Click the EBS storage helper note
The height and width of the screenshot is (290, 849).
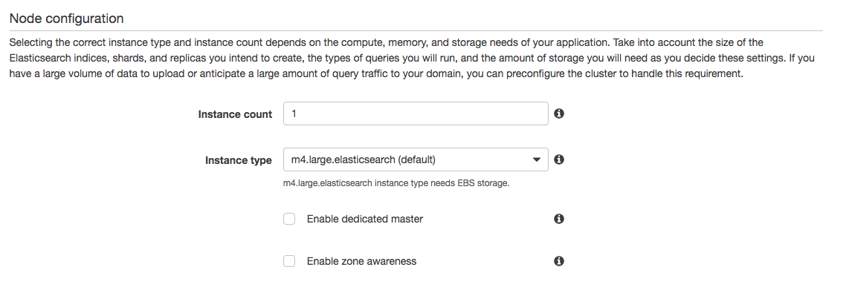pos(396,183)
